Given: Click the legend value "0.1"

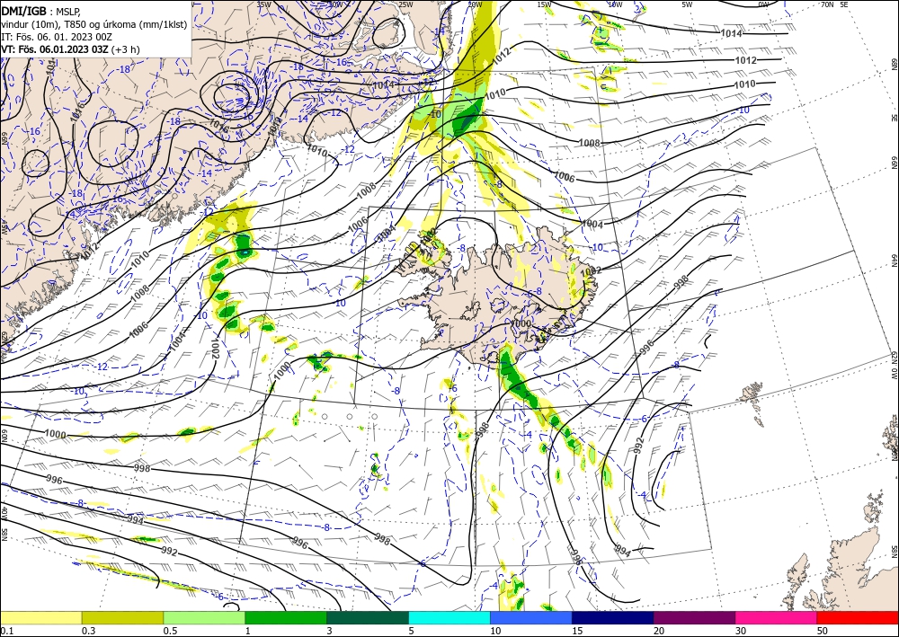Looking at the screenshot, I should point(5,631).
